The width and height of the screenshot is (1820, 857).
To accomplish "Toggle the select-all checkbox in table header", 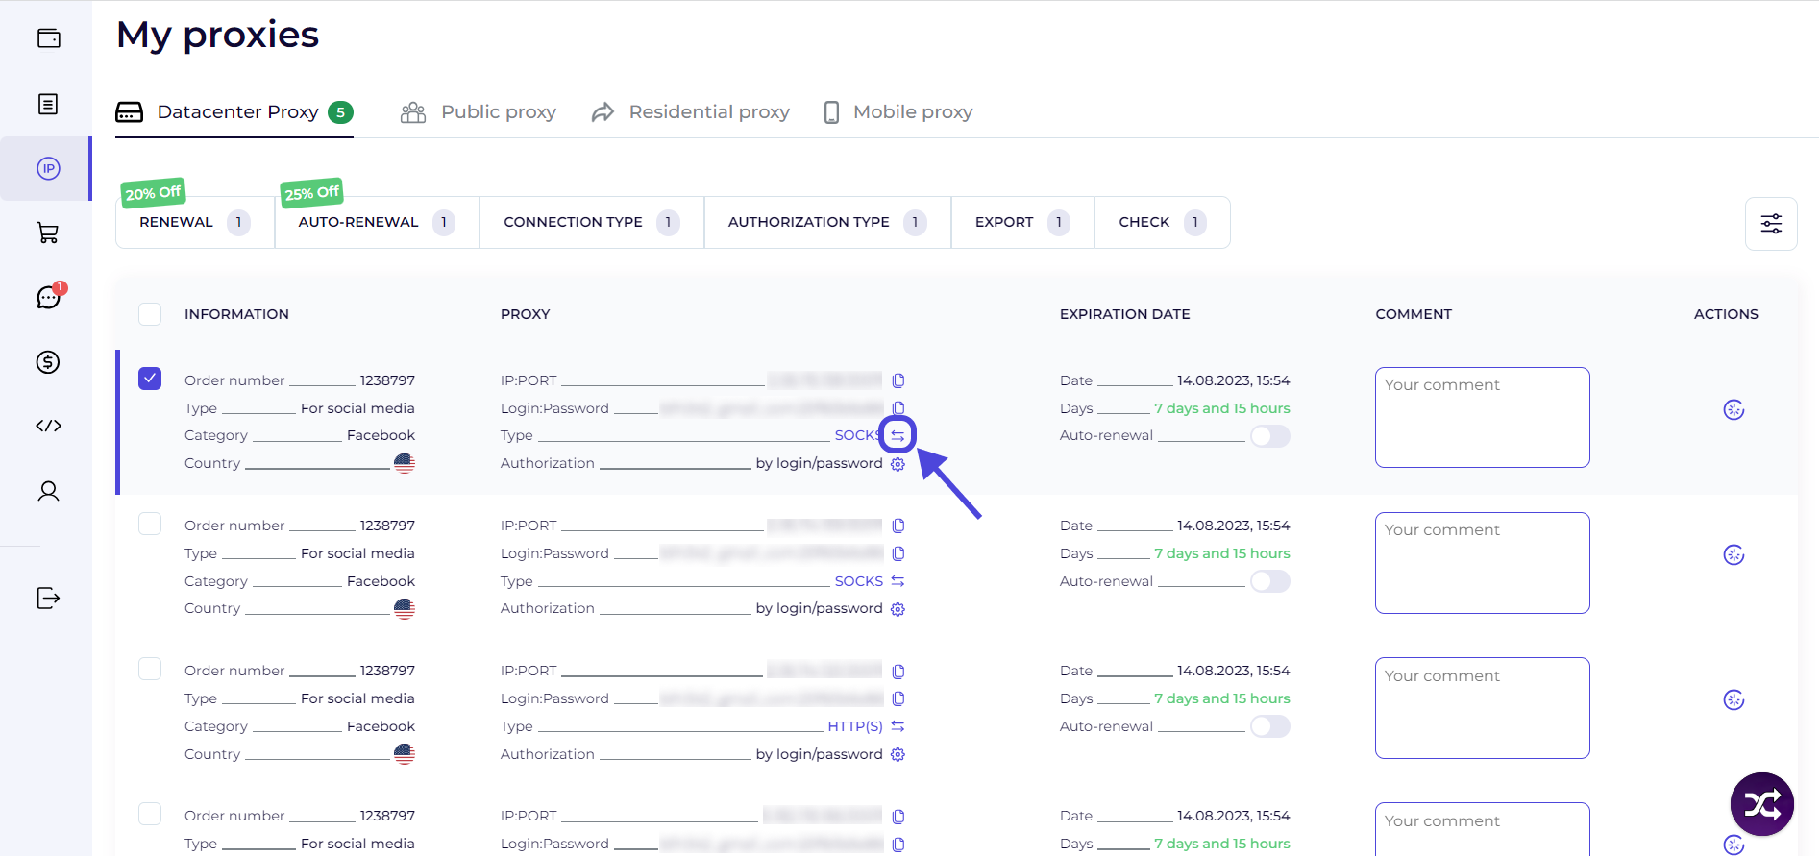I will pos(150,314).
